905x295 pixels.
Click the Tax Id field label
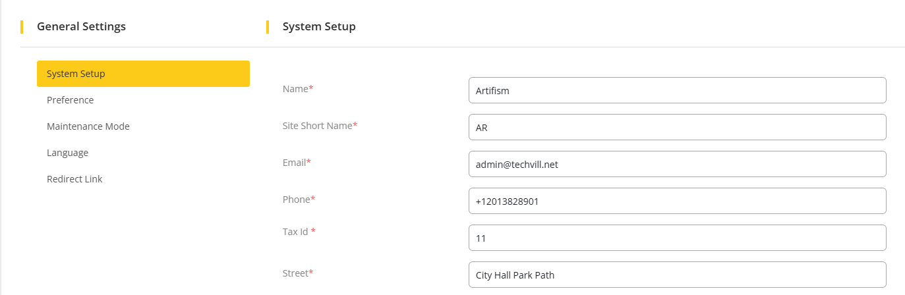pyautogui.click(x=296, y=231)
